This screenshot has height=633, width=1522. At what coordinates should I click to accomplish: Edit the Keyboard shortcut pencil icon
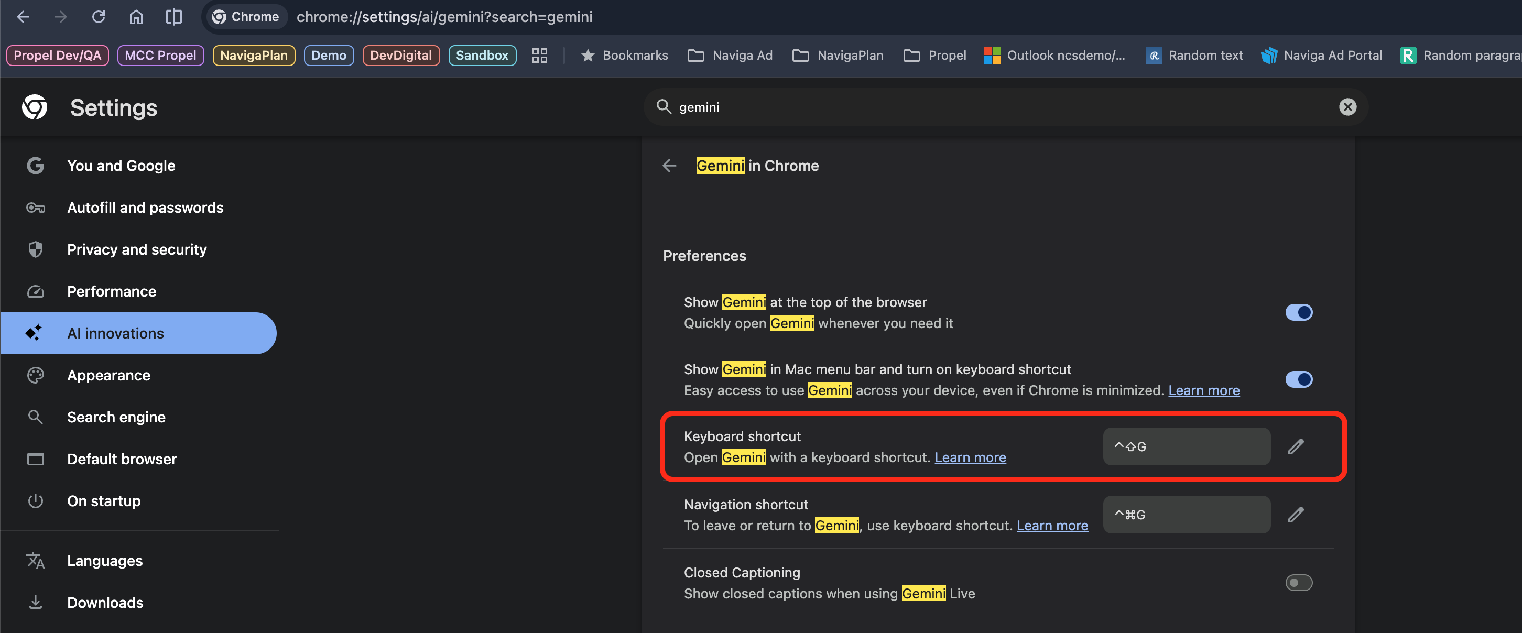tap(1295, 446)
